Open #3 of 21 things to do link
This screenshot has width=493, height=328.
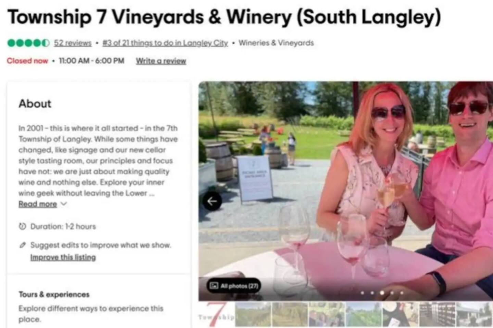[x=165, y=43]
